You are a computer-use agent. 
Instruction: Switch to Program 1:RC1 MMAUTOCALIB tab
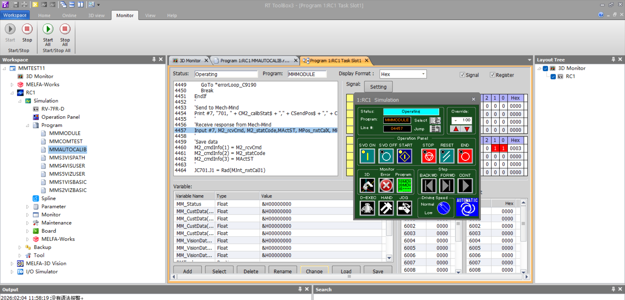255,61
